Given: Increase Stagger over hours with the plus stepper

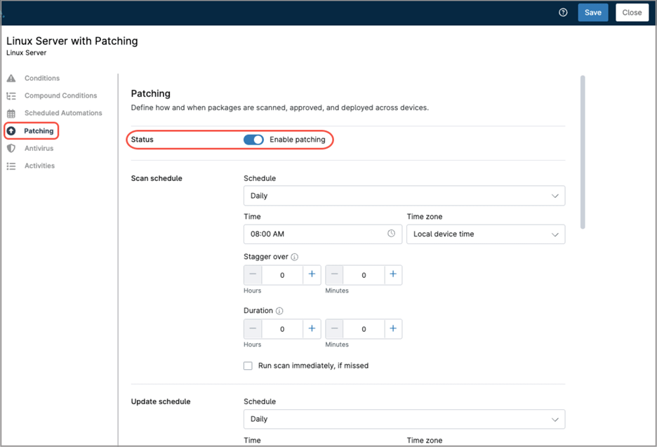Looking at the screenshot, I should 312,274.
